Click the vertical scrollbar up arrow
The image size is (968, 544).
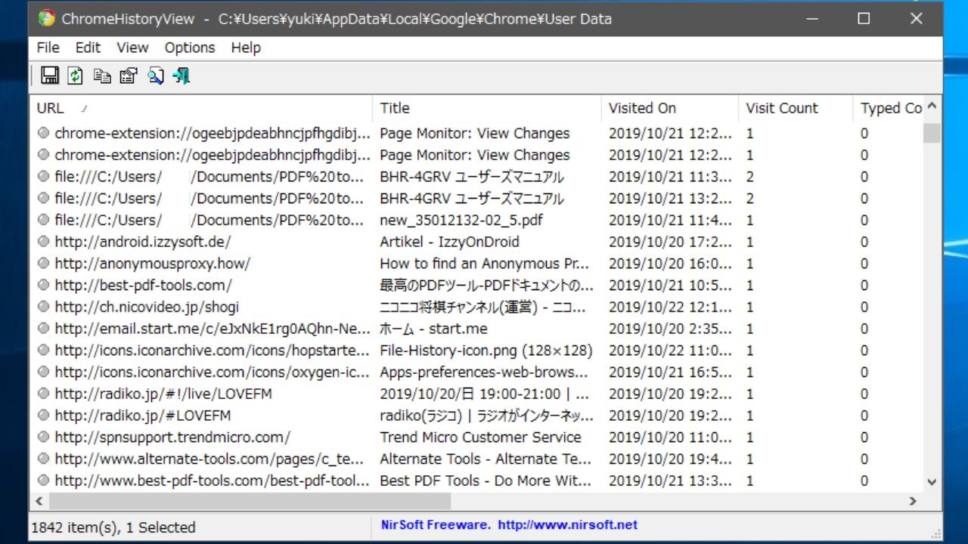[x=932, y=107]
